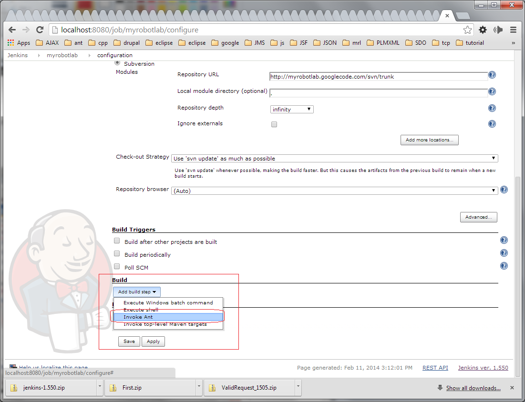Go forward in browser history
The image size is (525, 402).
coord(26,30)
